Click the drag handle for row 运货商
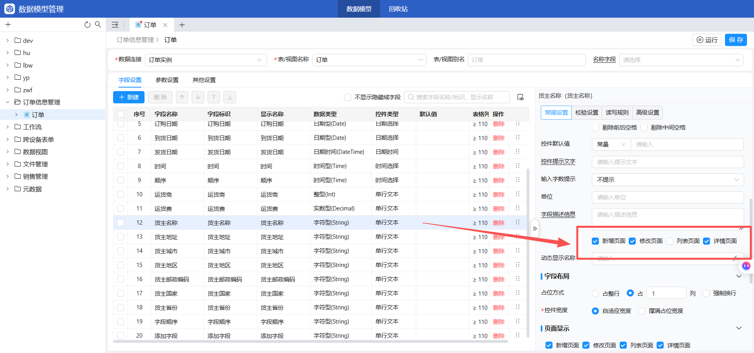The width and height of the screenshot is (754, 353). coord(518,194)
